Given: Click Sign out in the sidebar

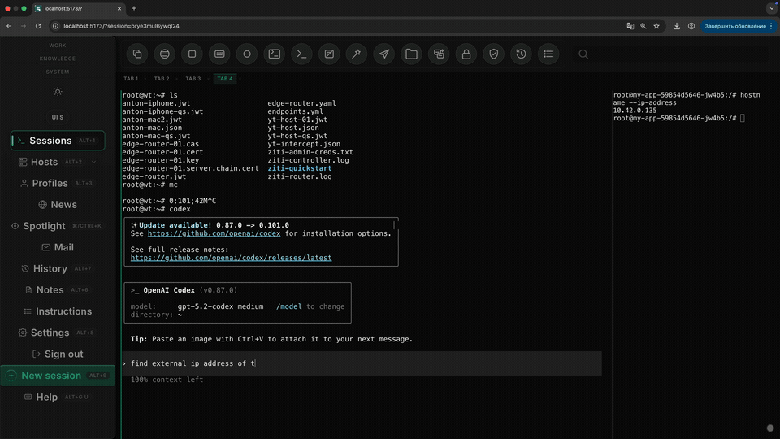Looking at the screenshot, I should tap(63, 354).
